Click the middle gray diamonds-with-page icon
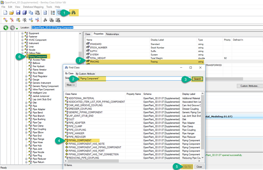 coord(51,20)
